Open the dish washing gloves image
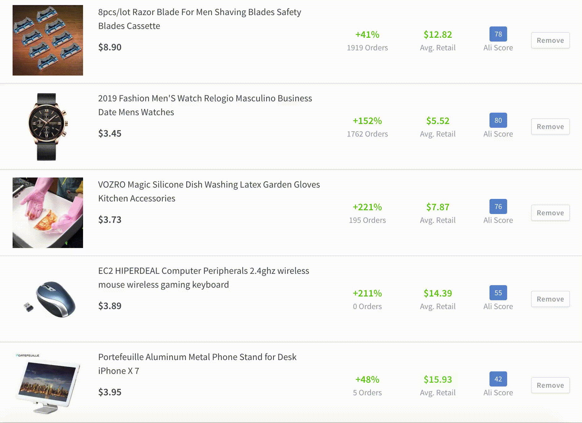 point(48,213)
